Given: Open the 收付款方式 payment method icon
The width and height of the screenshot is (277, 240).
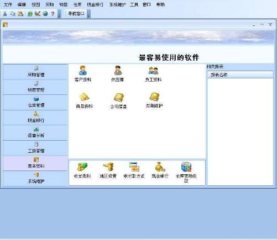Looking at the screenshot, I should click(134, 170).
